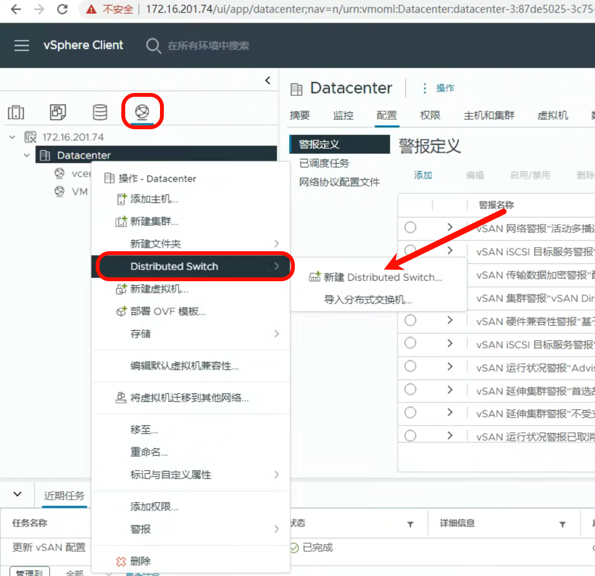Select radio for vSAN stretched cluster unsupported alarm
The image size is (595, 576).
(410, 413)
